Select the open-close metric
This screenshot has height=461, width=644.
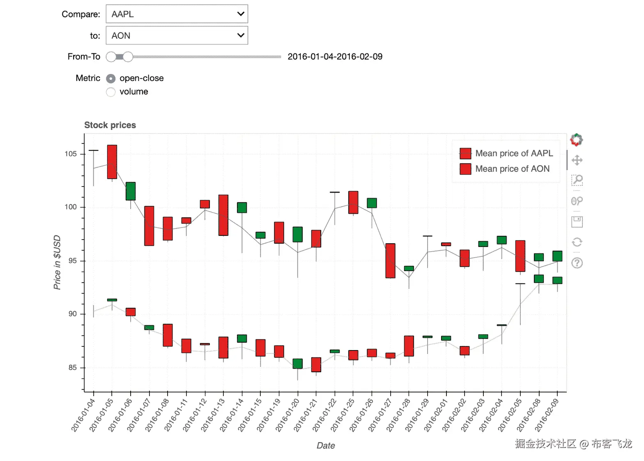[110, 78]
